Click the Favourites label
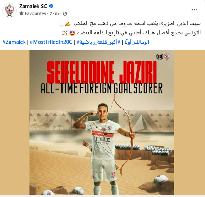Image resolution: width=205 pixels, height=197 pixels. [x=36, y=13]
